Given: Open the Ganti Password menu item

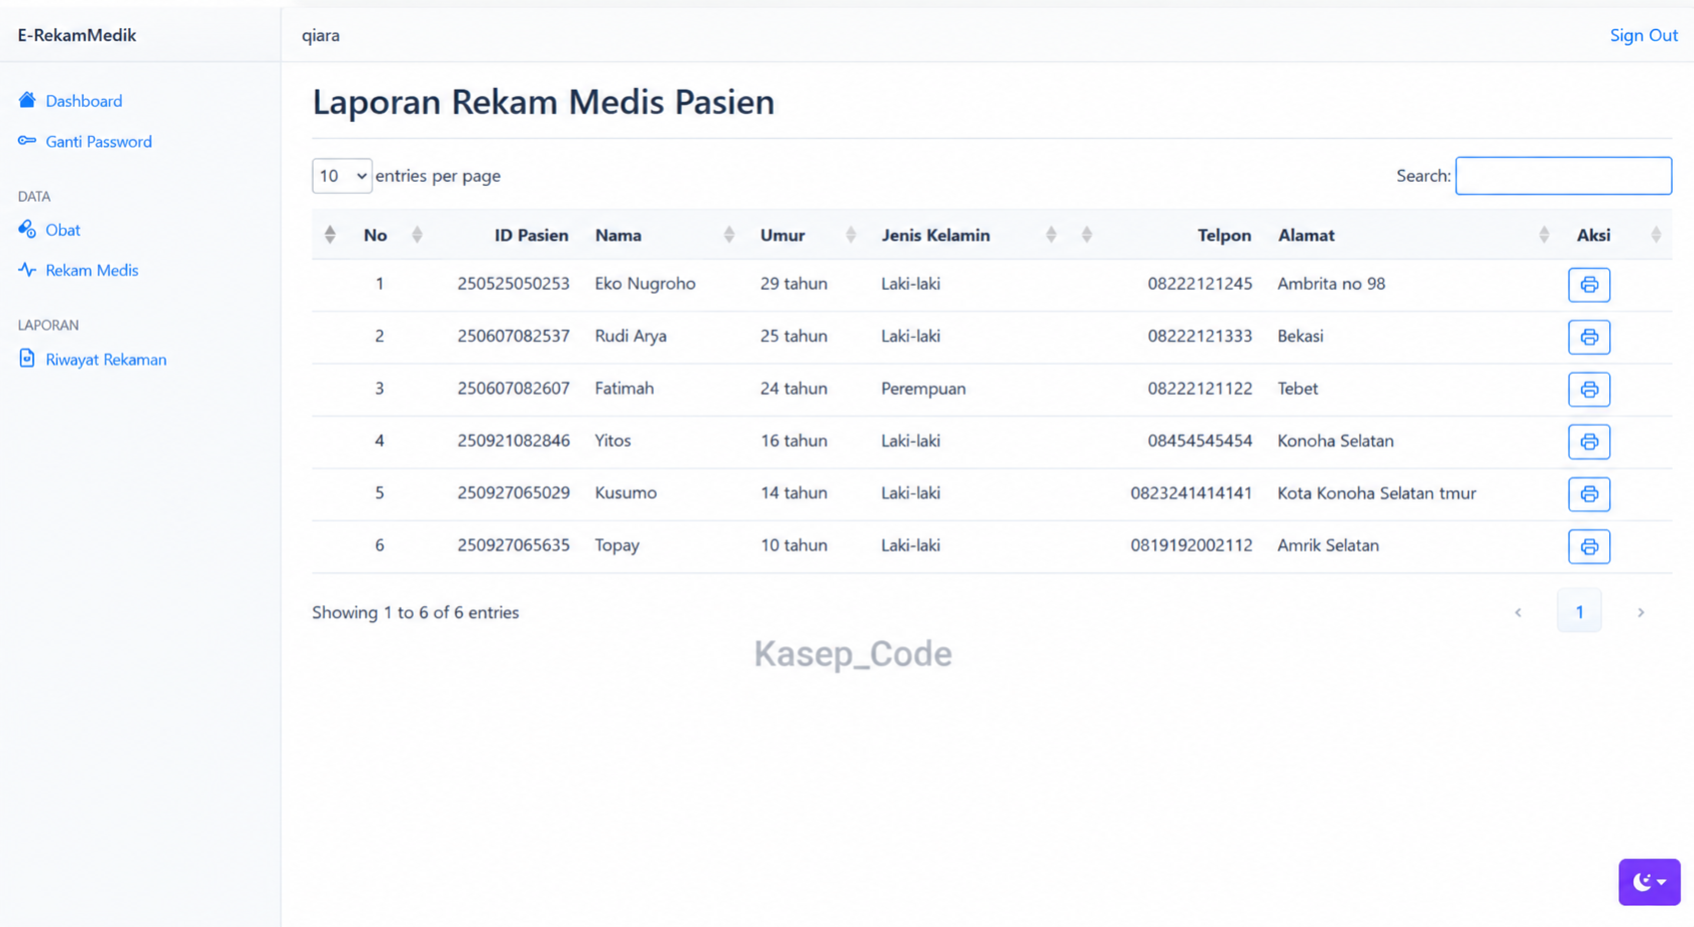Looking at the screenshot, I should point(99,142).
